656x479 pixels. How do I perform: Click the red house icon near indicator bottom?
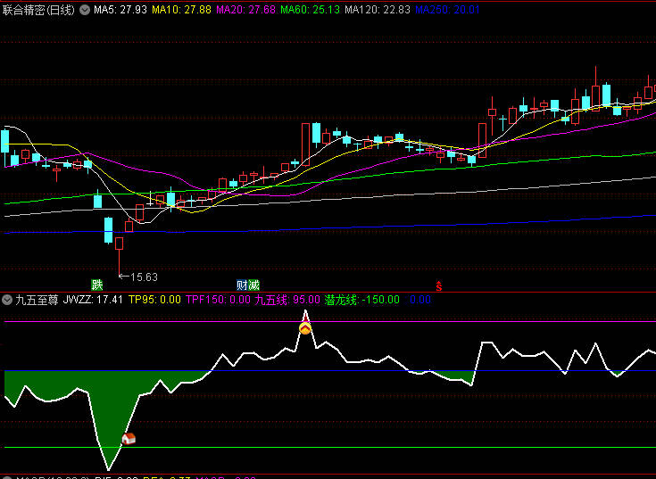(x=128, y=439)
